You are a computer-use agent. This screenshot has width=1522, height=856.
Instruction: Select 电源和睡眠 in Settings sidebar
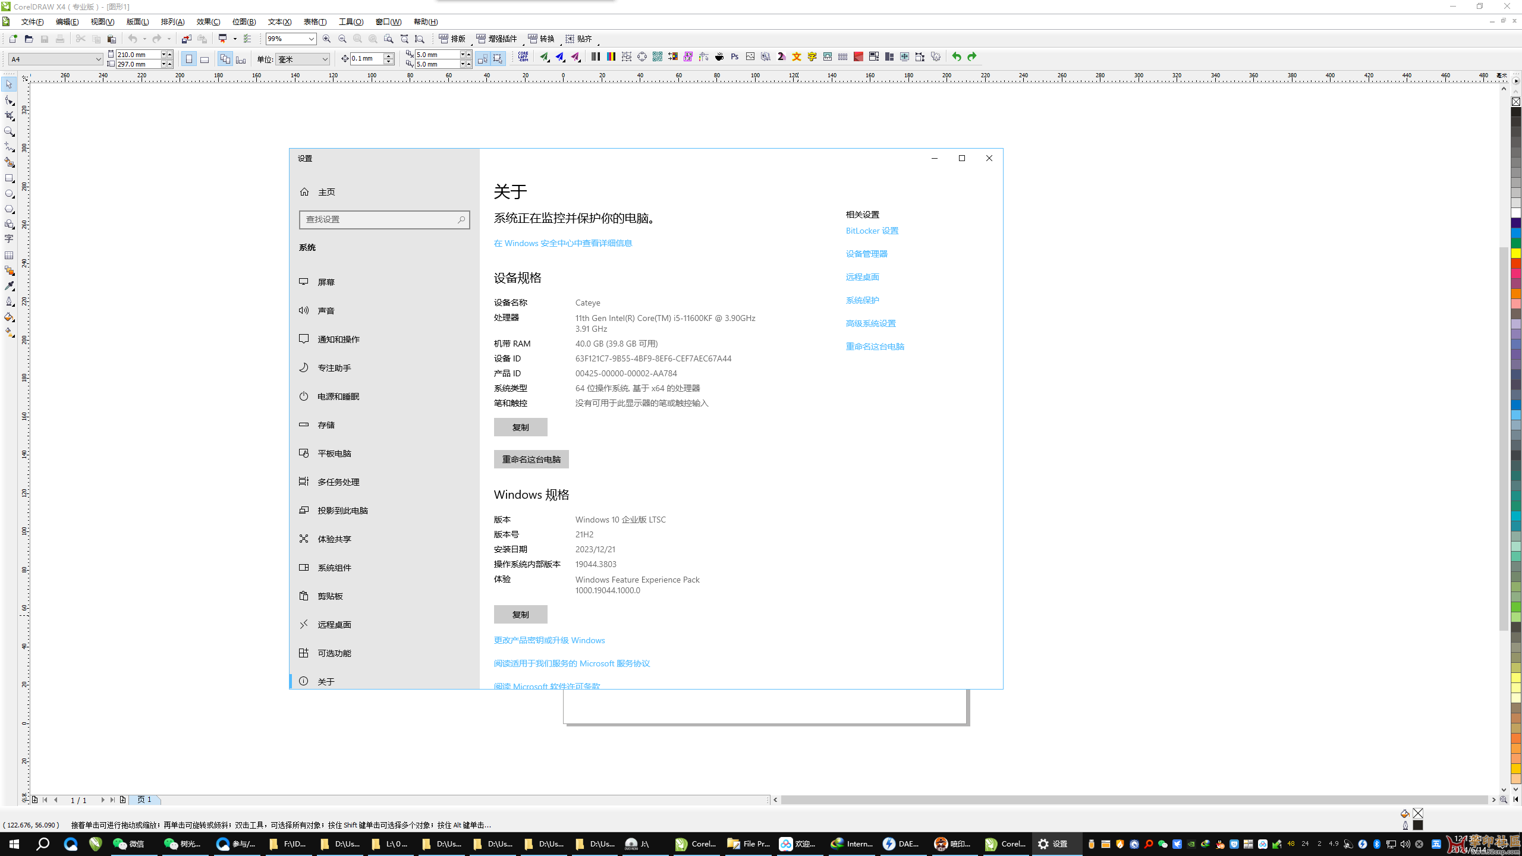(x=384, y=396)
